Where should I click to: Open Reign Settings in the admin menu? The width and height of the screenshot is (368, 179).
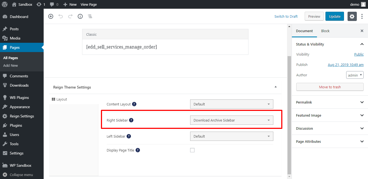(x=22, y=116)
